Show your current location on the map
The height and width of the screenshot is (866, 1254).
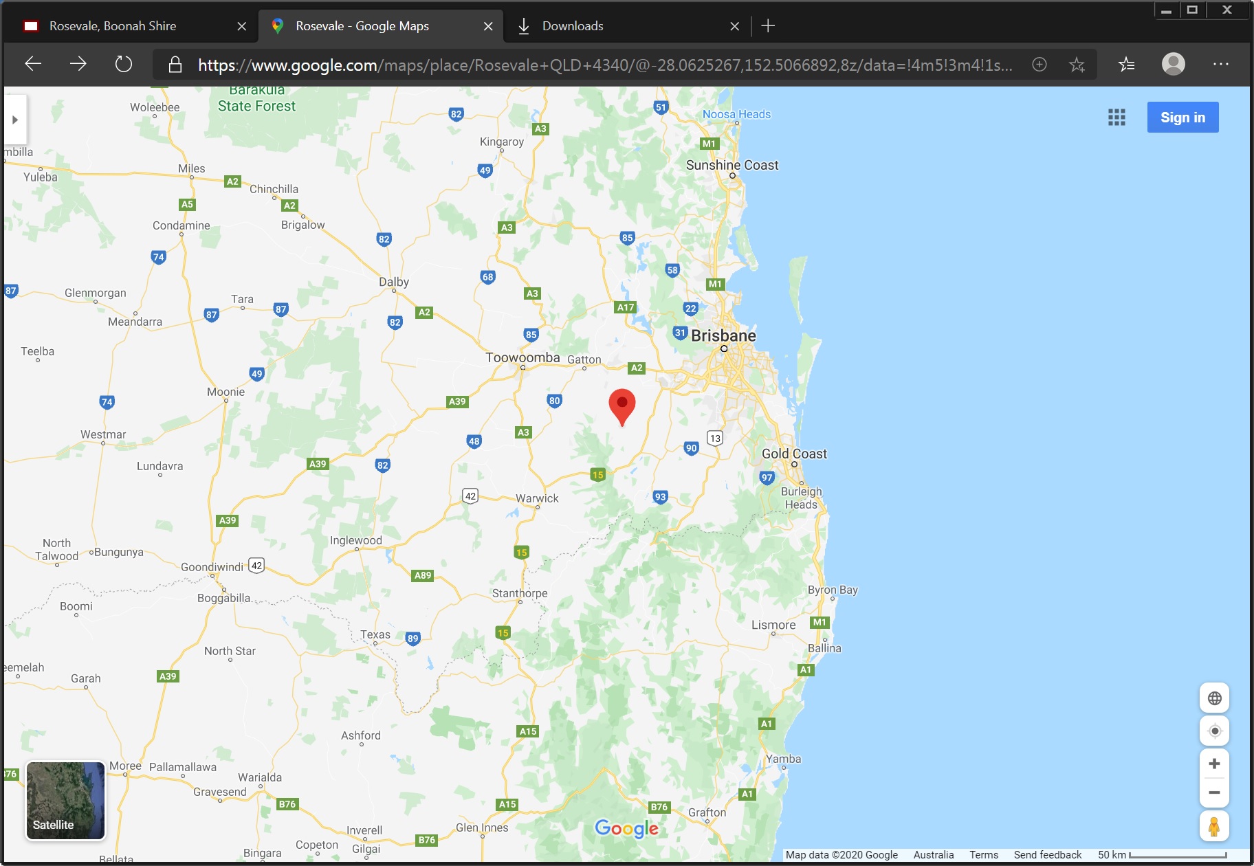pos(1214,731)
